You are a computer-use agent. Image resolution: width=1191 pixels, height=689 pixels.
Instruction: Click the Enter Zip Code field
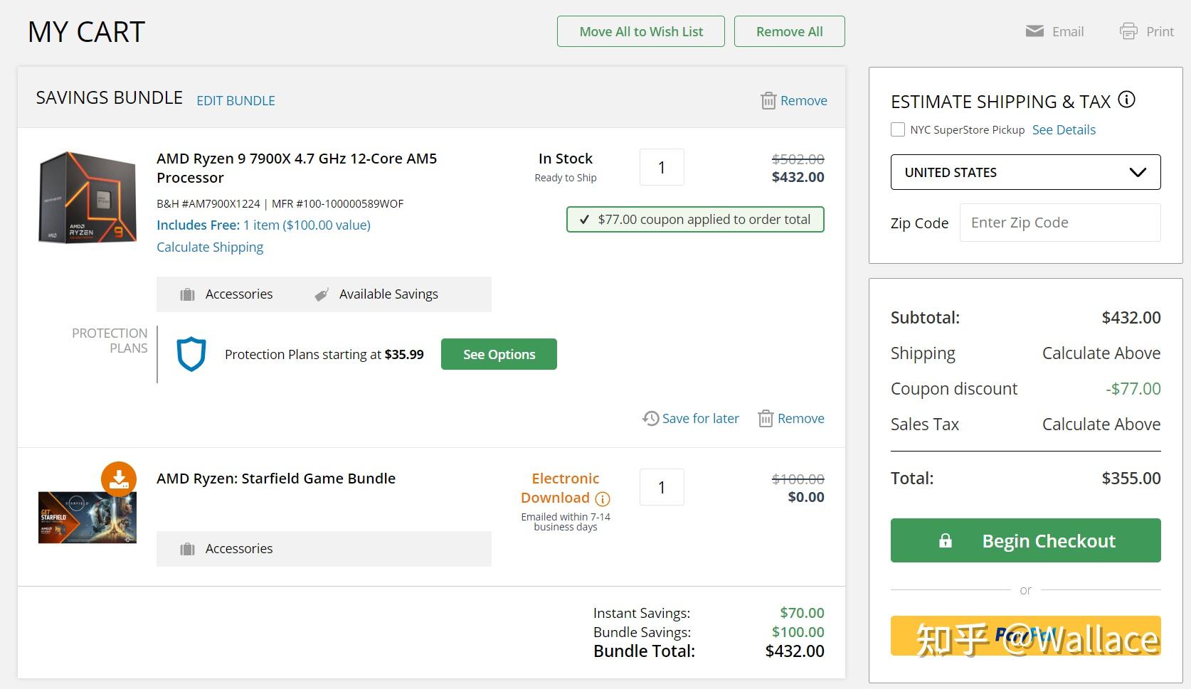(x=1059, y=223)
